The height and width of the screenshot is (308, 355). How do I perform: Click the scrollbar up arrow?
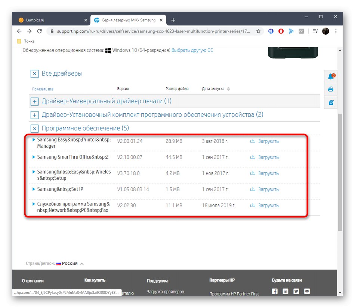340,50
